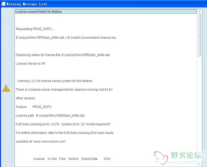This screenshot has height=167, width=207.
Task: Click the 'other vendors.' line
Action: tap(26, 98)
